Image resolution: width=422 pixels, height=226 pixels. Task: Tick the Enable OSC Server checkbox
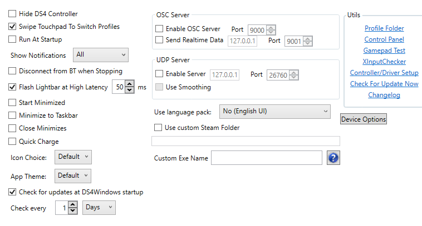click(159, 28)
